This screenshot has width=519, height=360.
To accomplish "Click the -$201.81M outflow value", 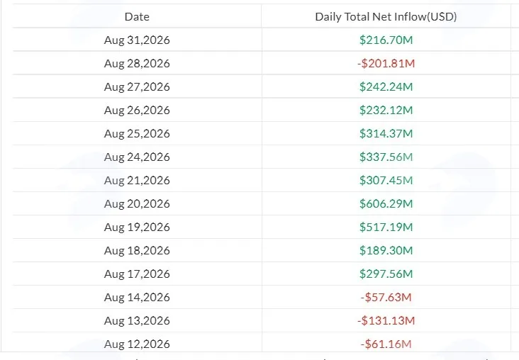I will [386, 64].
